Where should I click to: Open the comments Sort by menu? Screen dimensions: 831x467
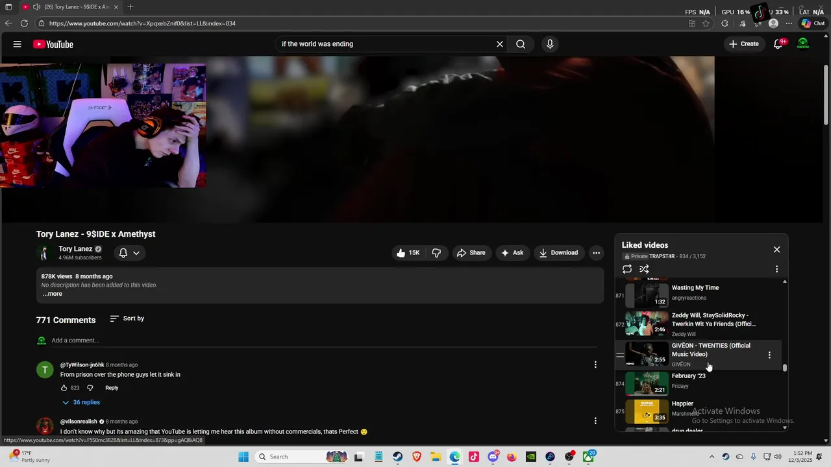(127, 318)
